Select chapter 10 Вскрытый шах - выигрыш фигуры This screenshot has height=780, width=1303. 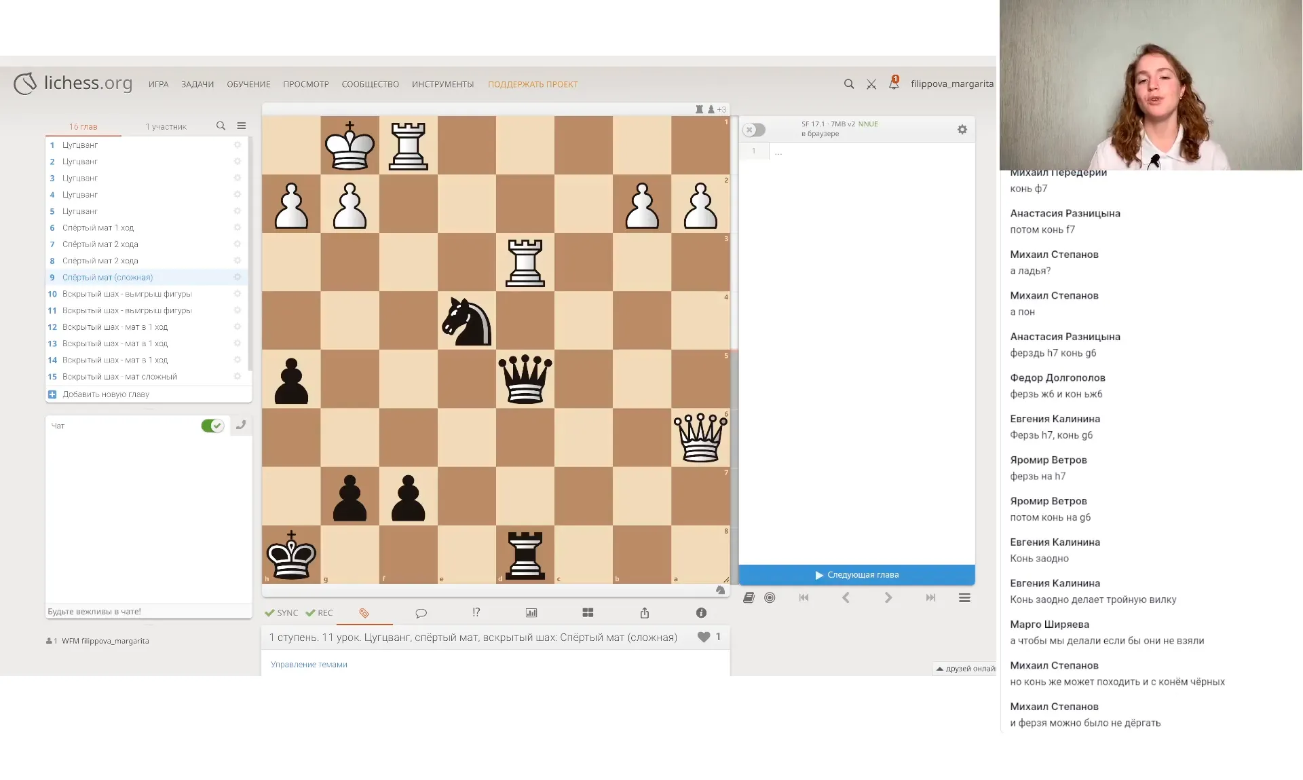tap(127, 294)
